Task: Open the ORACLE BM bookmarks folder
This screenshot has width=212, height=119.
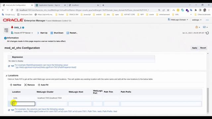Action: pos(72,15)
